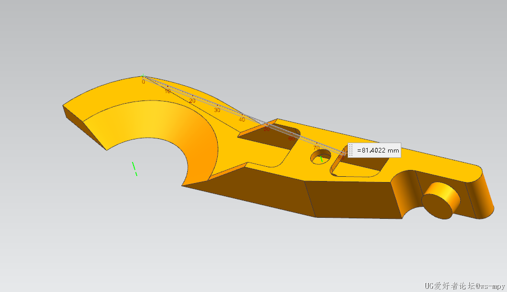The width and height of the screenshot is (507, 292).
Task: Click the ruler tick label 10
Action: [x=167, y=92]
